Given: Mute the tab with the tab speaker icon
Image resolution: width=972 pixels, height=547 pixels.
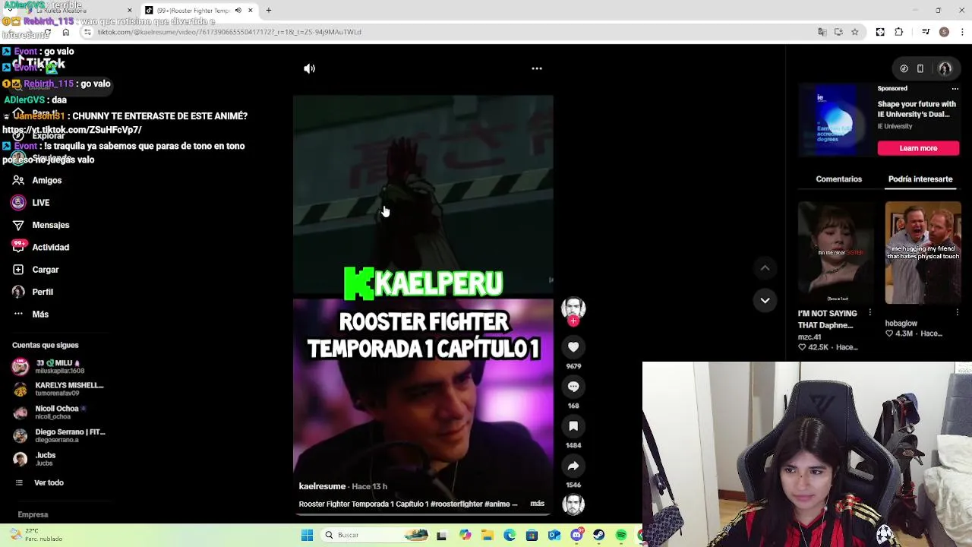Looking at the screenshot, I should tap(238, 11).
